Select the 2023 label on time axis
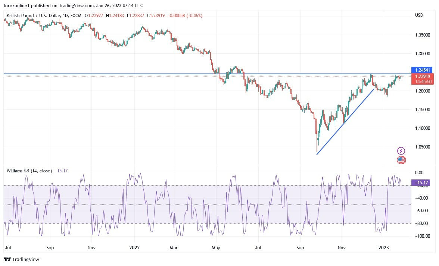 384,247
